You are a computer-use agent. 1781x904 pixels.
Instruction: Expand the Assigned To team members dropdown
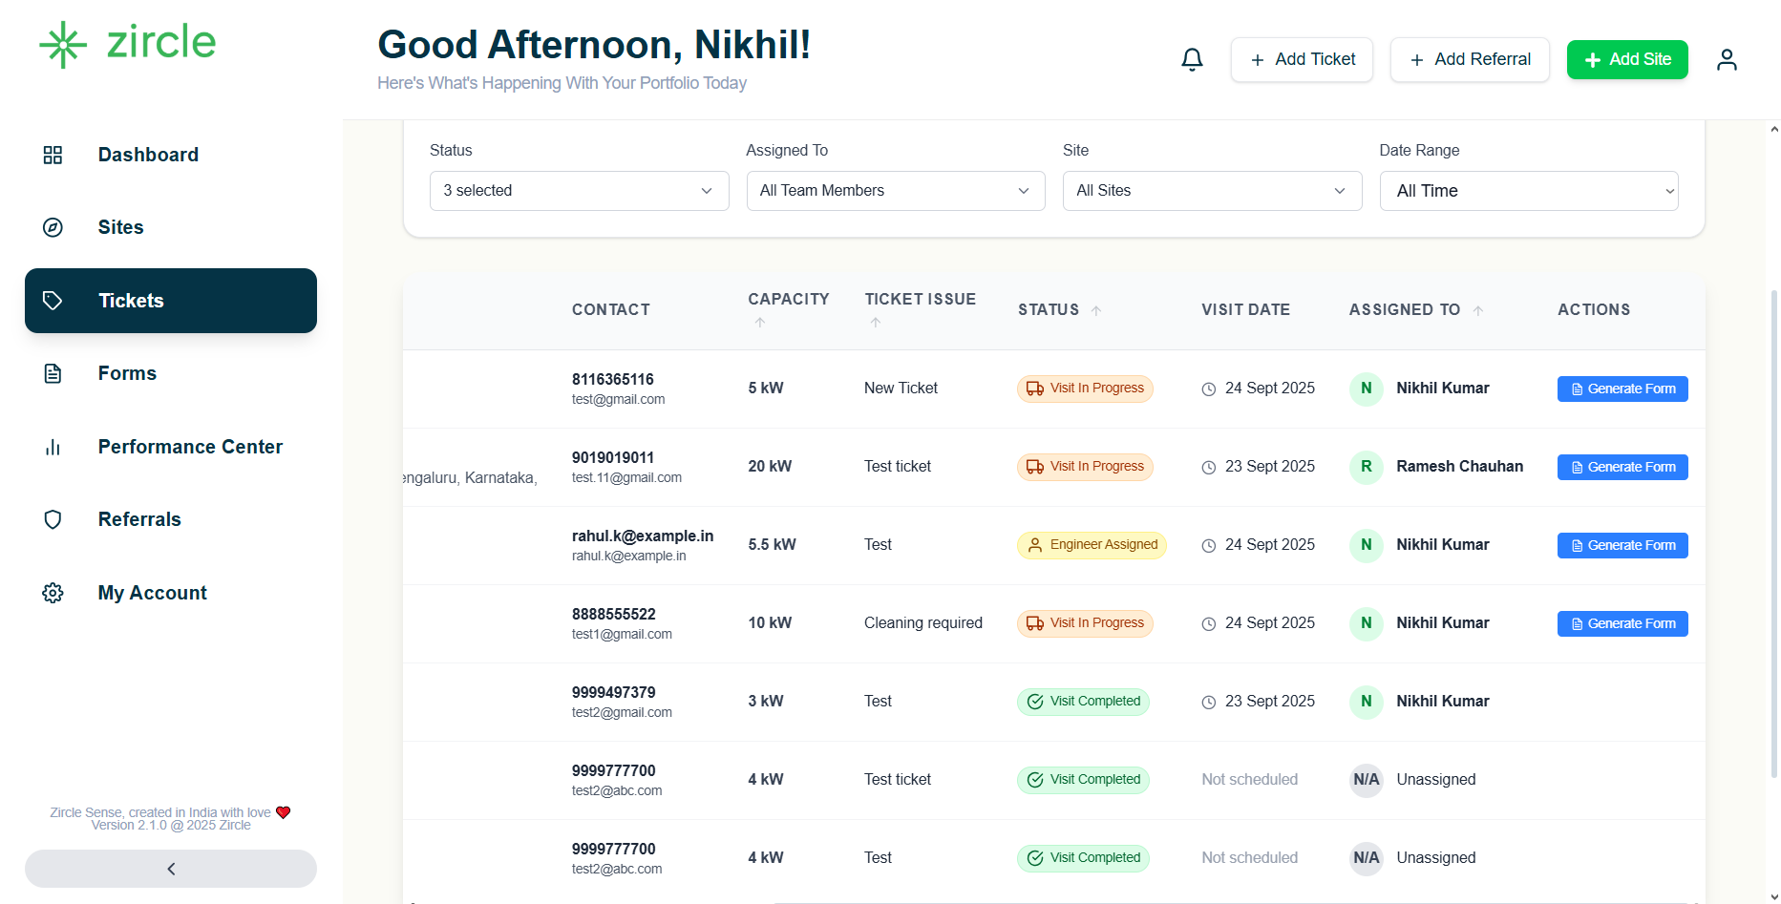895,191
